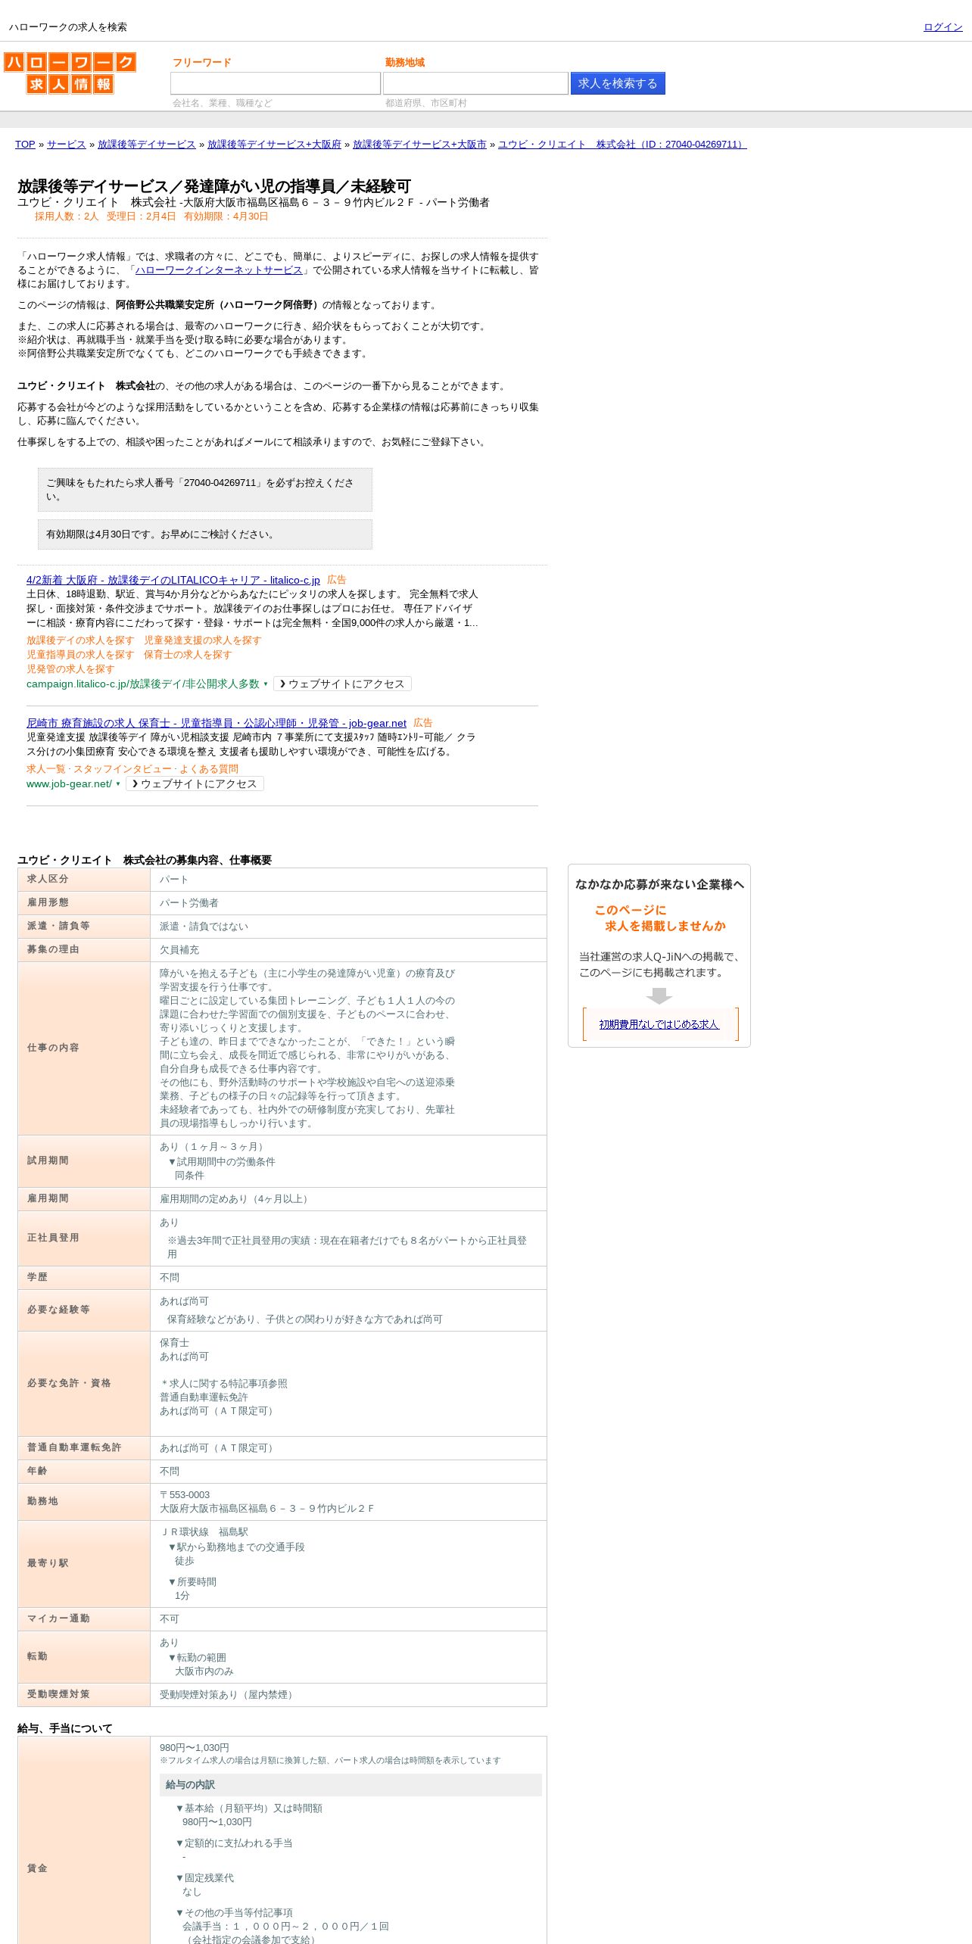Click the 雇用期間の定めあり（4ヶ月以上） text

235,1199
